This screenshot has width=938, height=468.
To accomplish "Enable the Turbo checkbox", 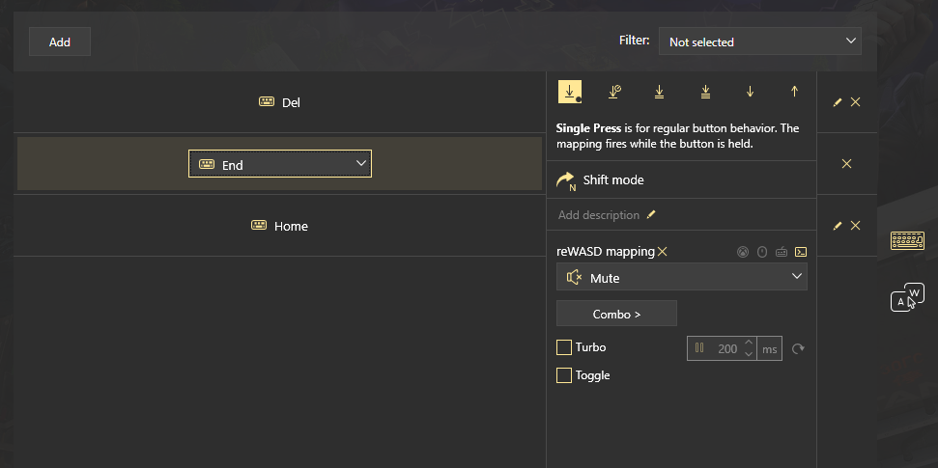I will [564, 347].
